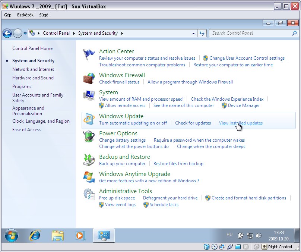The height and width of the screenshot is (252, 301).
Task: Go to Control Panel Home
Action: (32, 48)
